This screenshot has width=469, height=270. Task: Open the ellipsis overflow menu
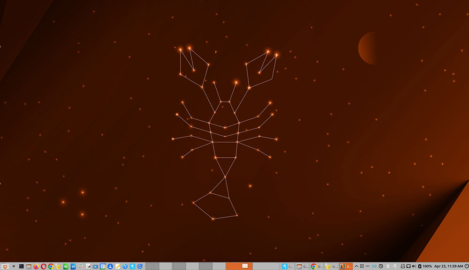(368, 266)
